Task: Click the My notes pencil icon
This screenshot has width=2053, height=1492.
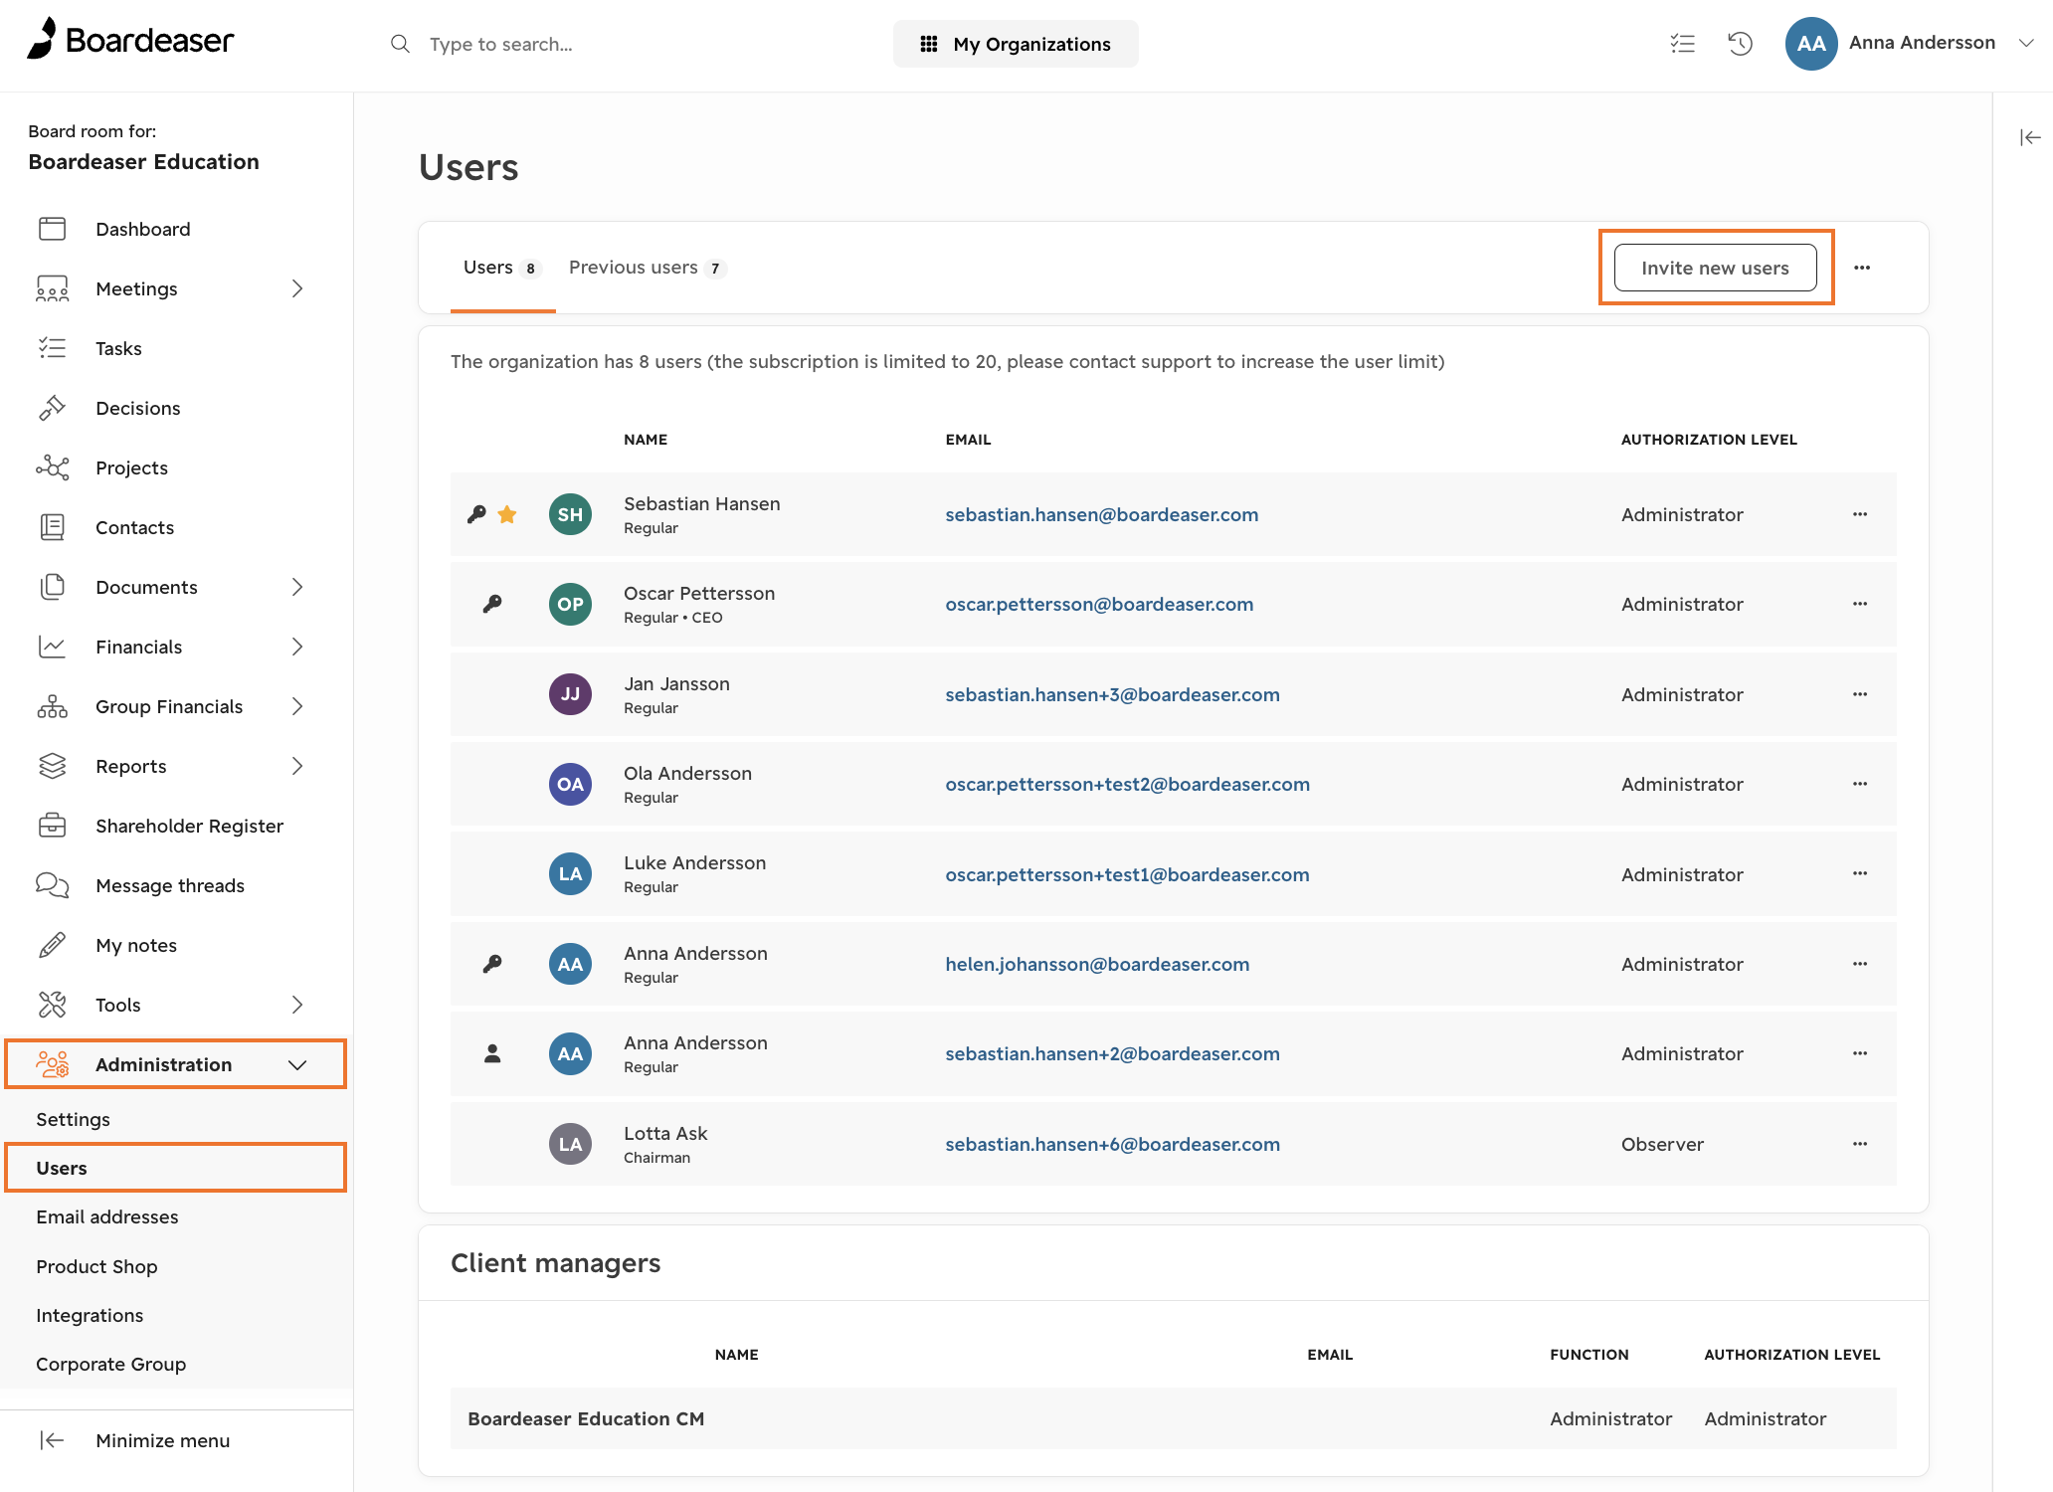Action: coord(52,945)
